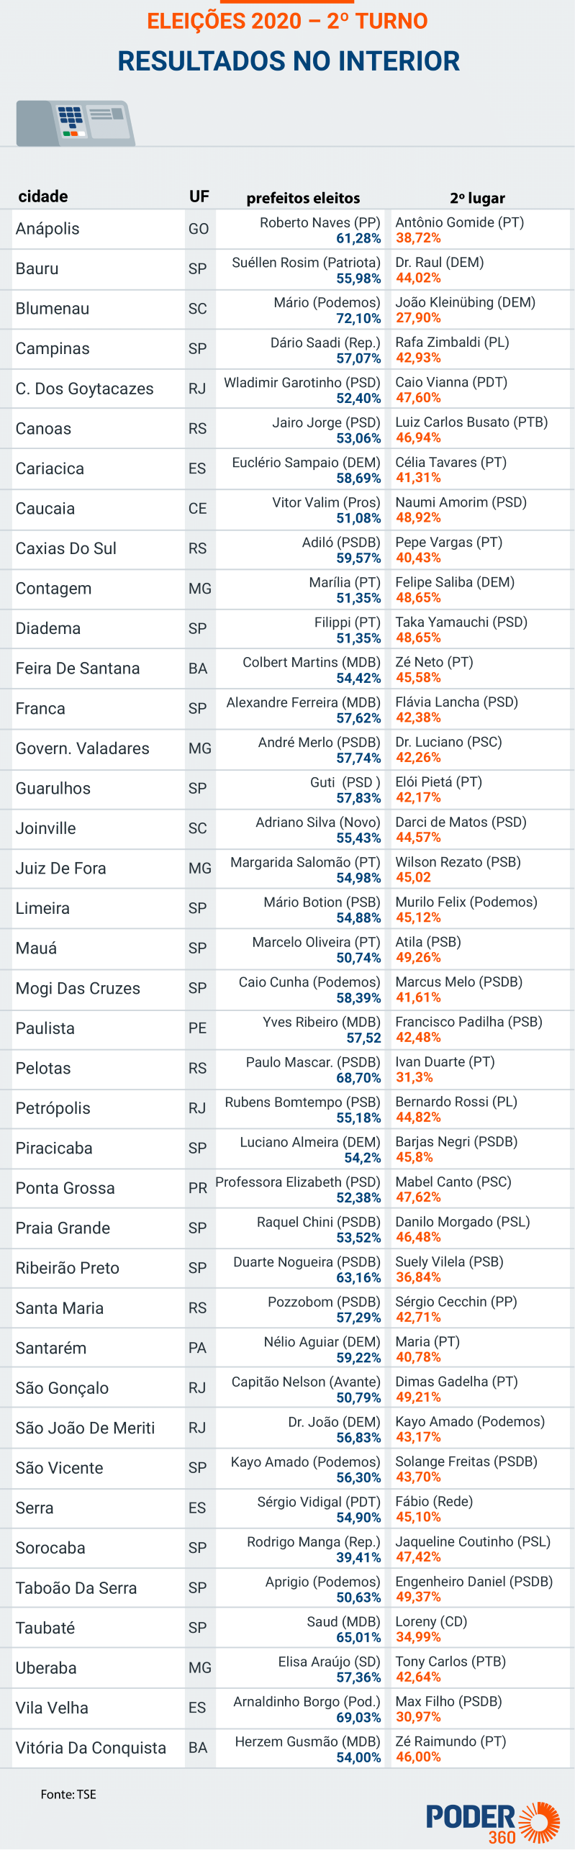Click the "Fonte: TSE" source note
575x1853 pixels.
[x=68, y=1794]
